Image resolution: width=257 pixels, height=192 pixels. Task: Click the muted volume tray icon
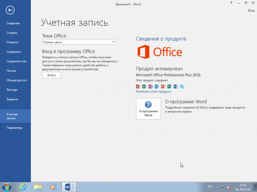tap(229, 187)
